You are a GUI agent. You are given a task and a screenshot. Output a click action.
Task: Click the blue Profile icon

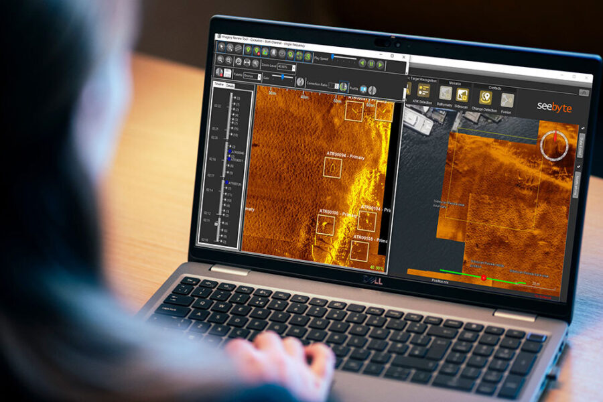363,89
